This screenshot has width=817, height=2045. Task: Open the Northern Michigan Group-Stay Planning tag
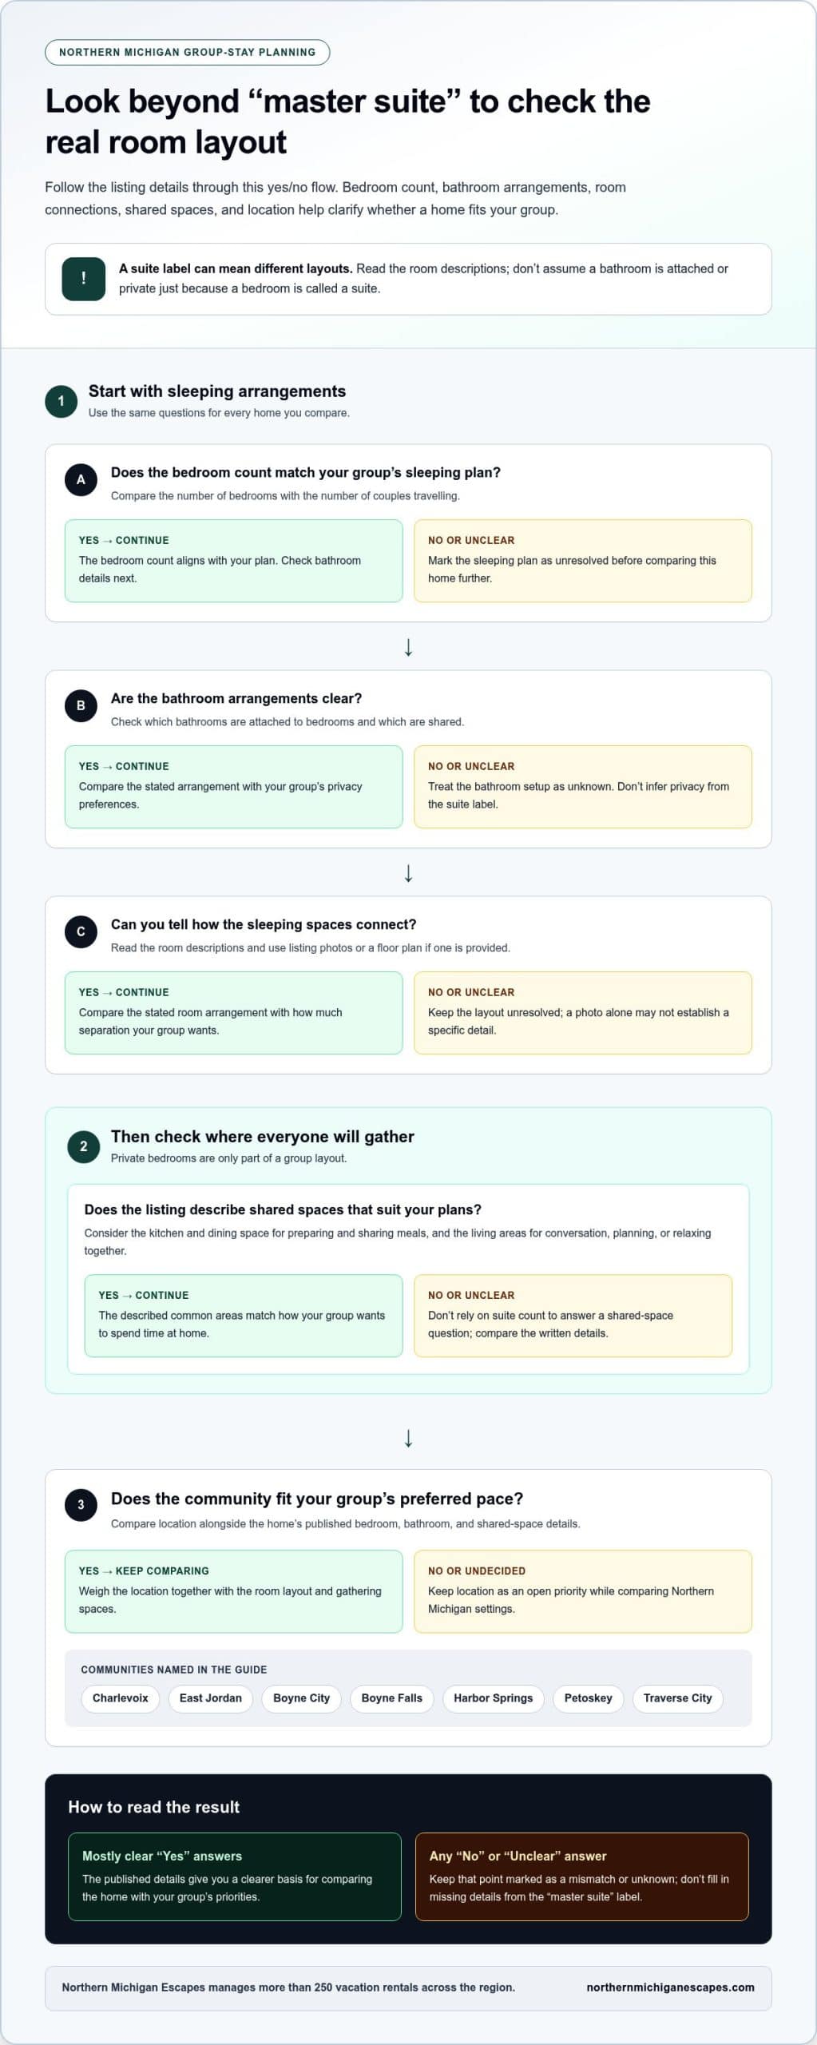188,52
